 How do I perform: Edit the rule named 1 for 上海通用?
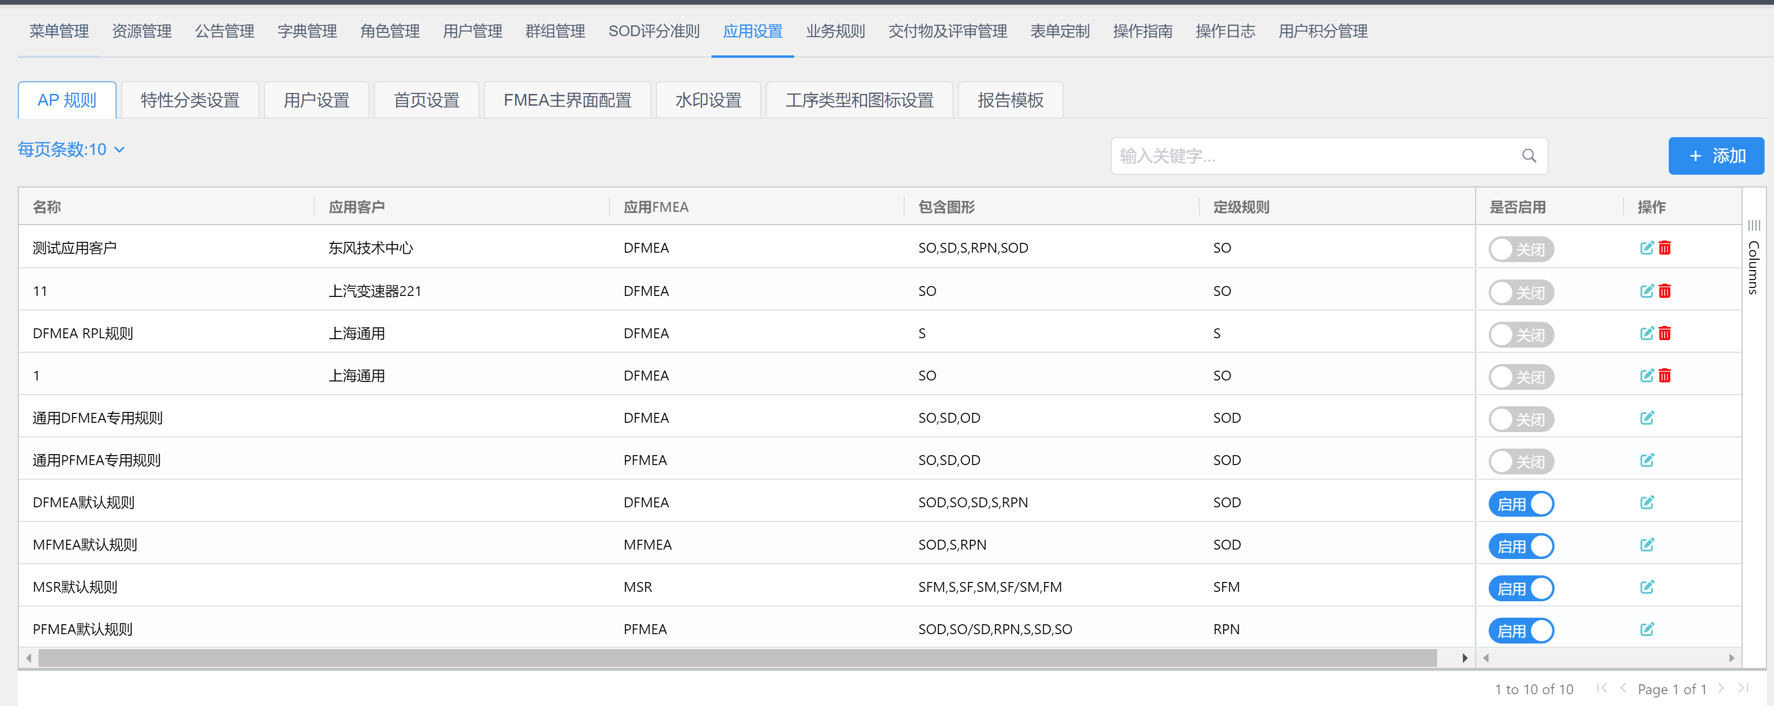(1647, 376)
